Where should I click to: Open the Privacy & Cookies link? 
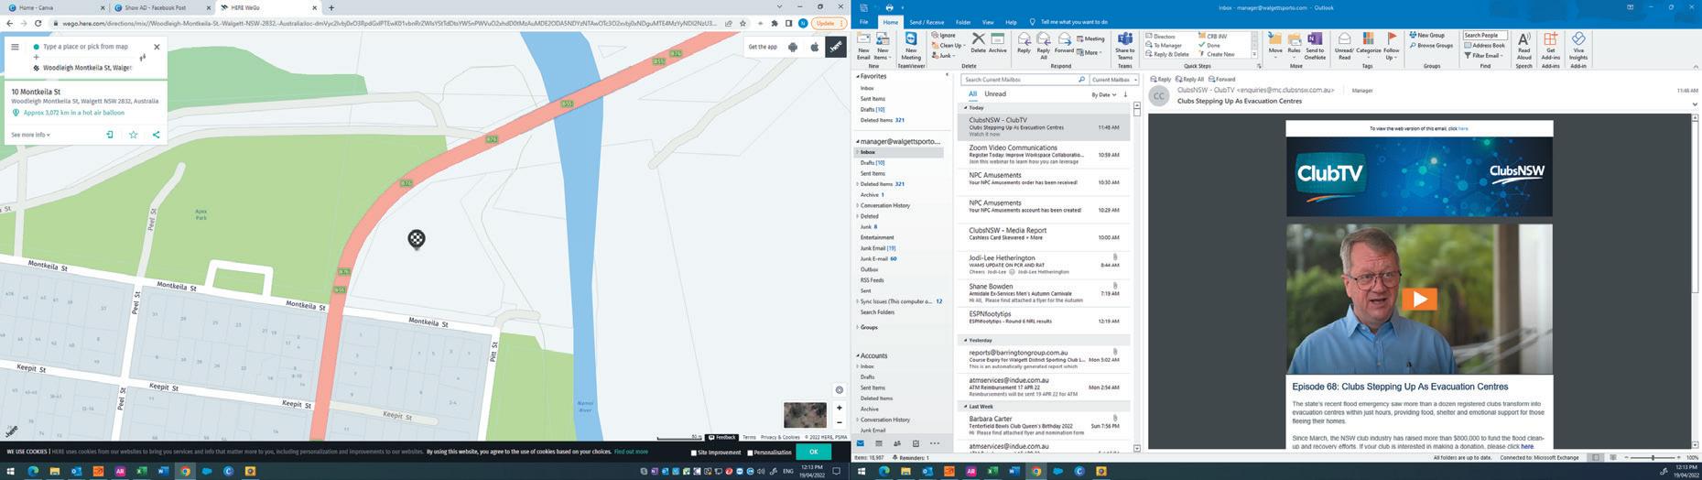coord(780,438)
